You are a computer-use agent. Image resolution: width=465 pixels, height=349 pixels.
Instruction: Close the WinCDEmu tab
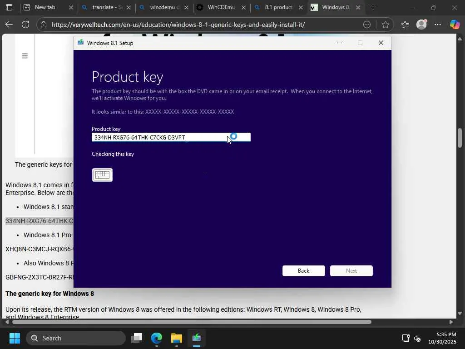click(243, 7)
